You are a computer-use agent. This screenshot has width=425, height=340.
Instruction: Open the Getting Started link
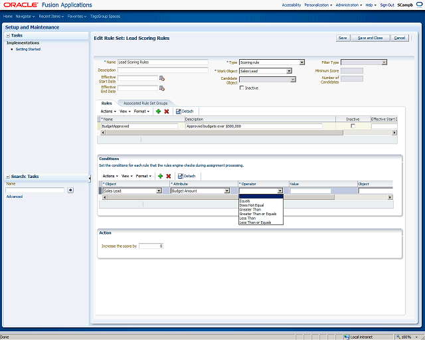click(28, 49)
